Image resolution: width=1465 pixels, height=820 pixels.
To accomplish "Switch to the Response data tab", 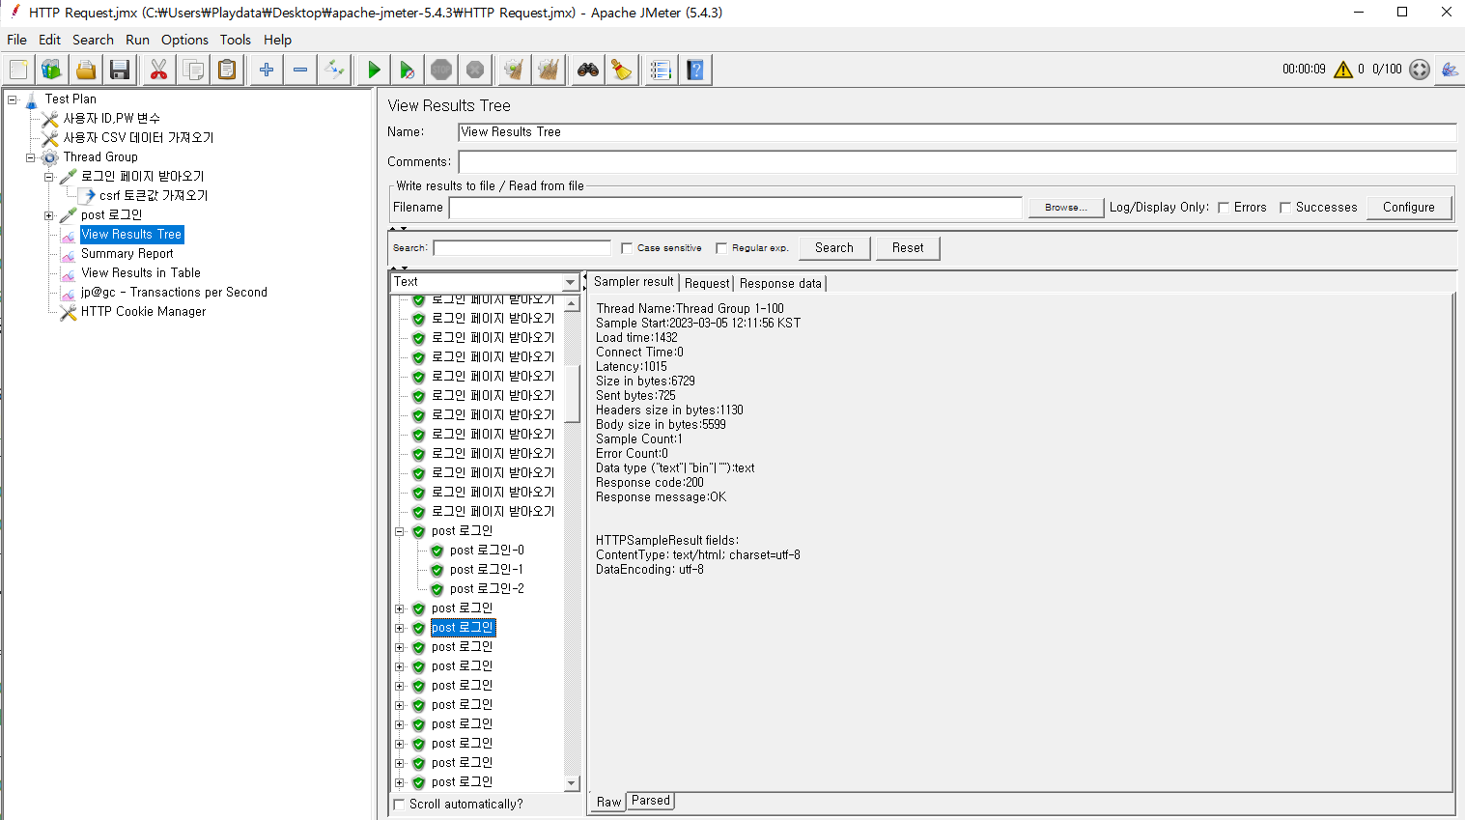I will pos(780,283).
